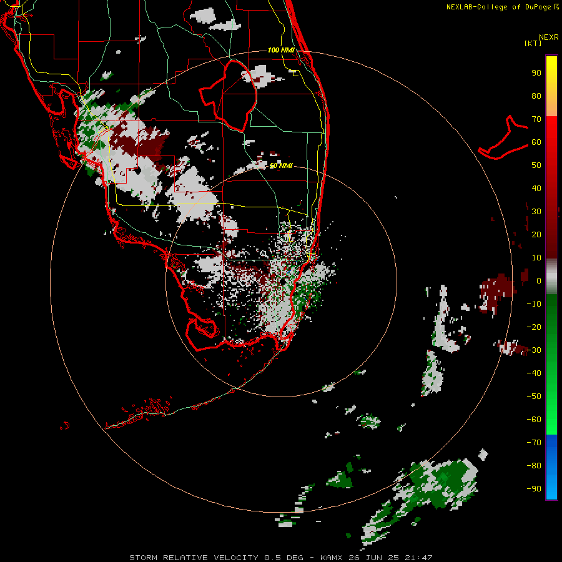Click the -80 value on velocity scale
The width and height of the screenshot is (562, 562).
coord(534,466)
